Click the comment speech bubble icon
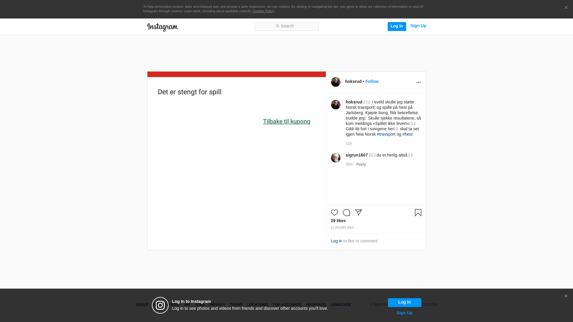573x322 pixels. point(346,213)
